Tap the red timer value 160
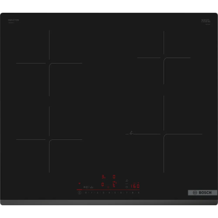 coord(135,186)
